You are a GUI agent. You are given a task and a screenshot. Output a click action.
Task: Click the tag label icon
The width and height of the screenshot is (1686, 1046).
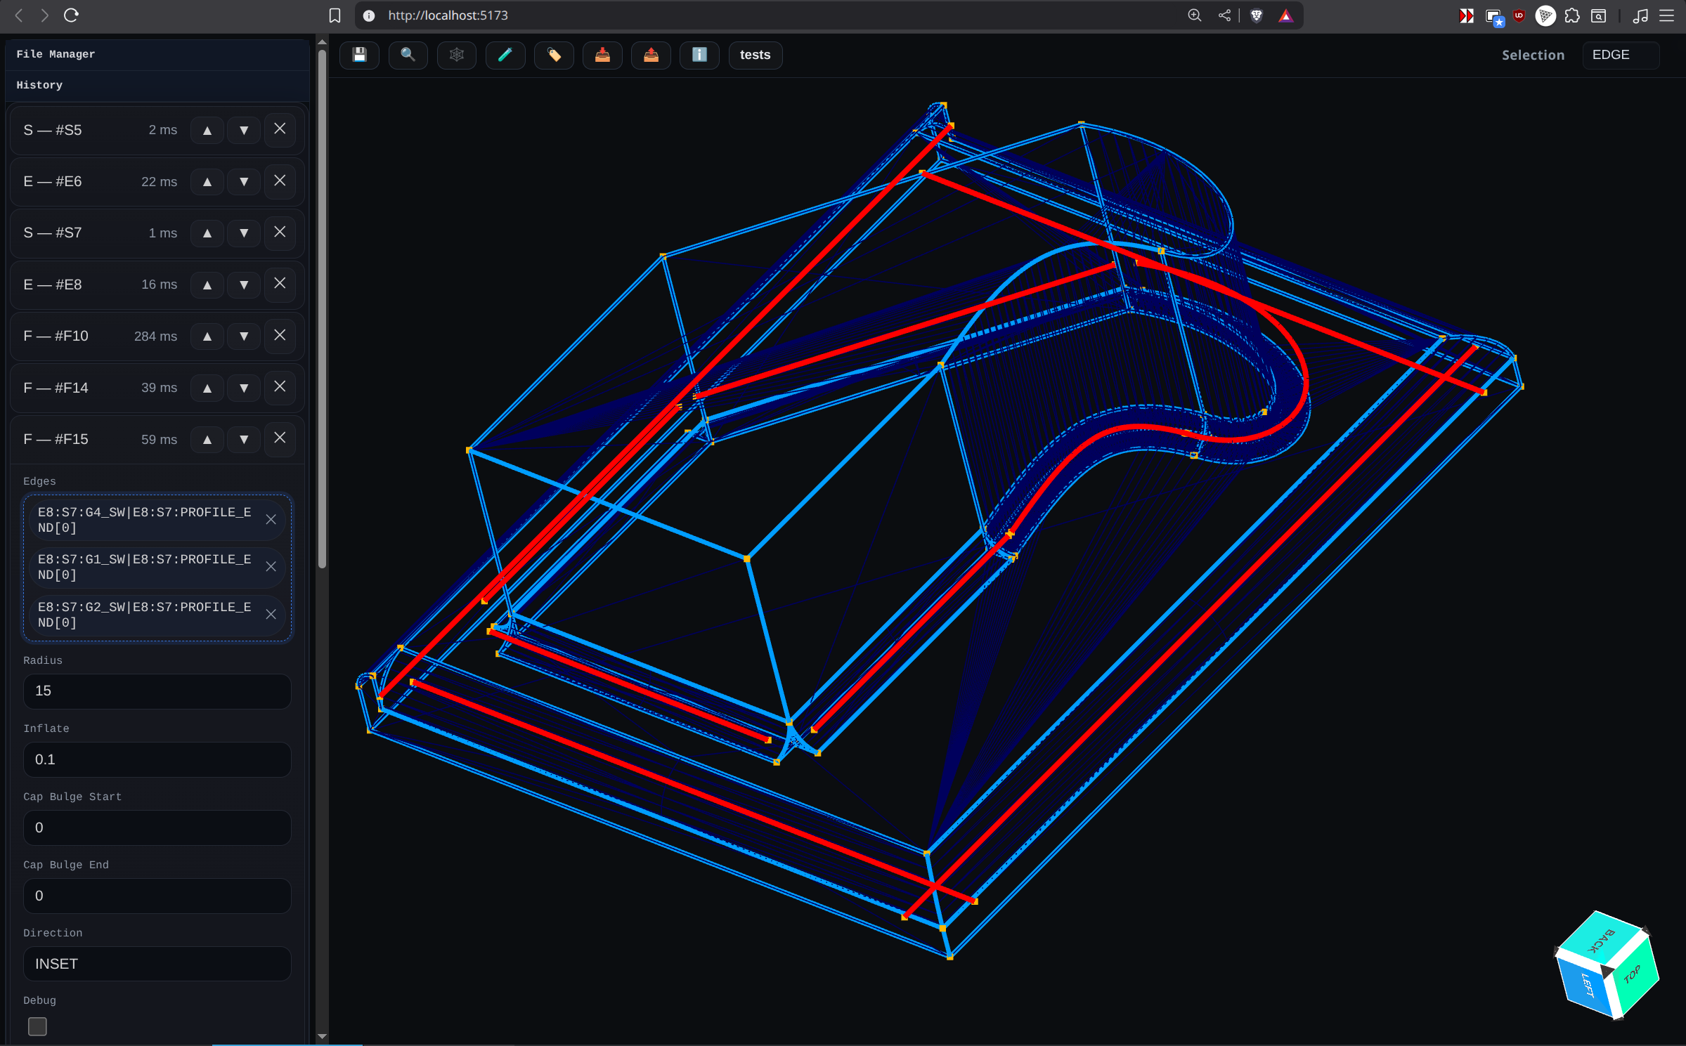coord(554,55)
